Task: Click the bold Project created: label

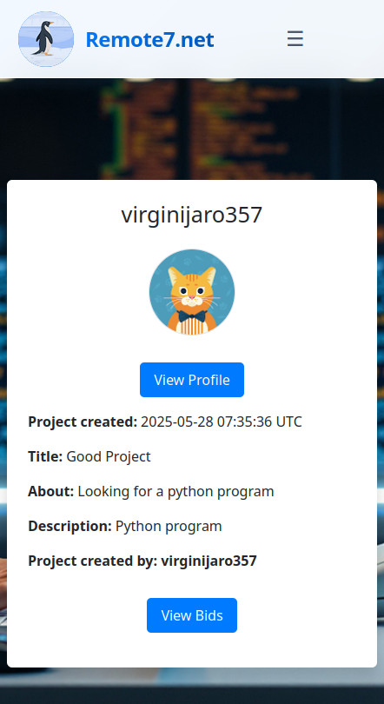Action: coord(83,422)
